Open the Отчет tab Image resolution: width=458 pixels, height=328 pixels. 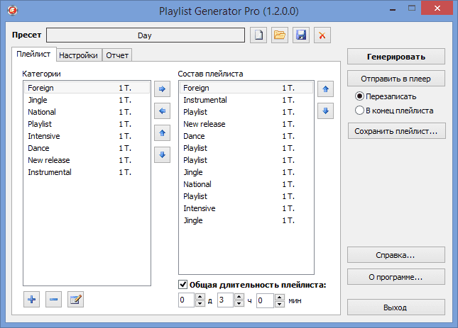point(117,55)
